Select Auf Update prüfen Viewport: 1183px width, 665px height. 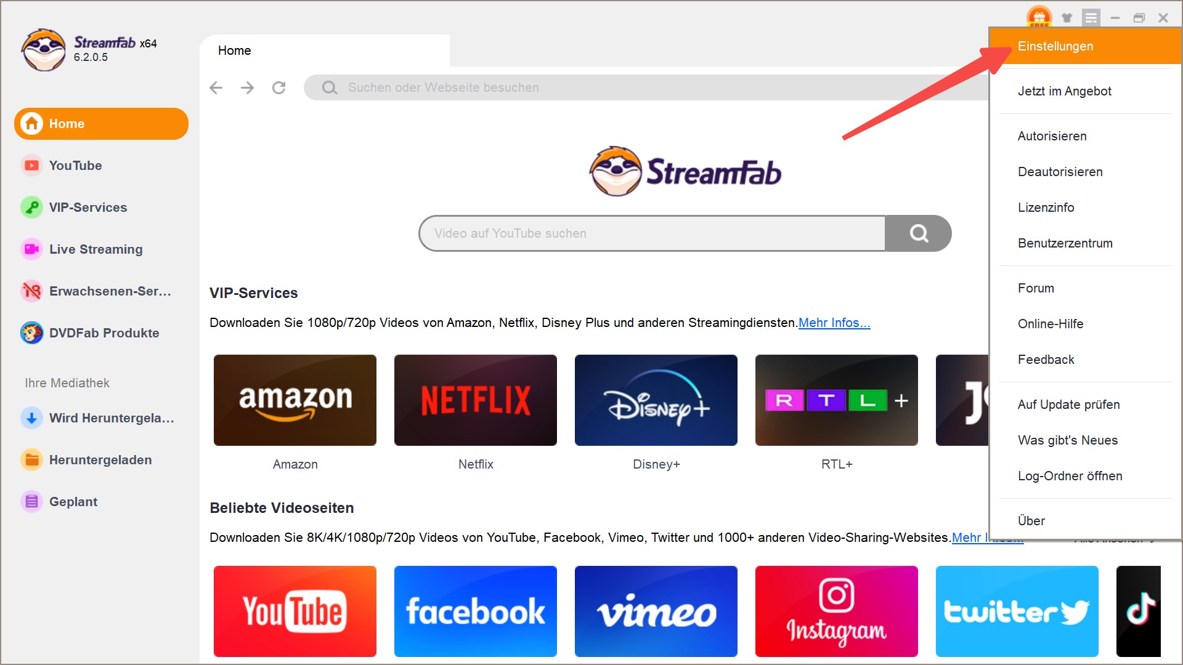coord(1086,405)
